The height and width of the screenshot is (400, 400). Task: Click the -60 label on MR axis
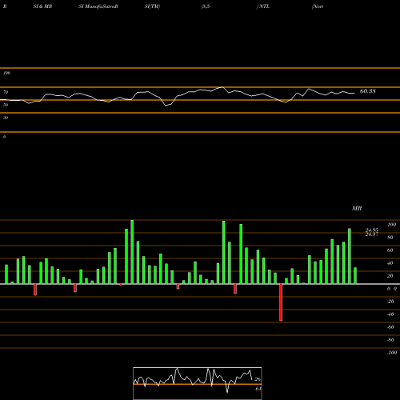pyautogui.click(x=390, y=327)
